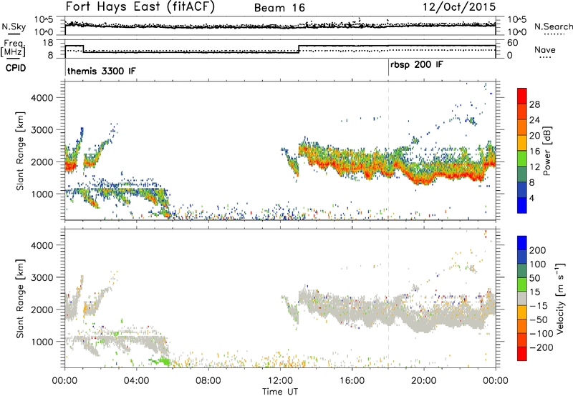
Task: Click the 'N.Sky' axis label
Action: (14, 26)
